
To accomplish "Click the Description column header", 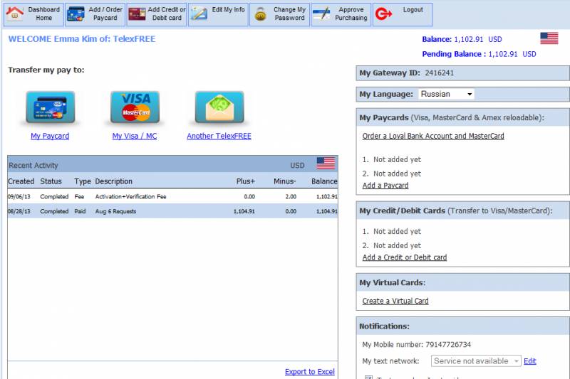I will (x=114, y=181).
